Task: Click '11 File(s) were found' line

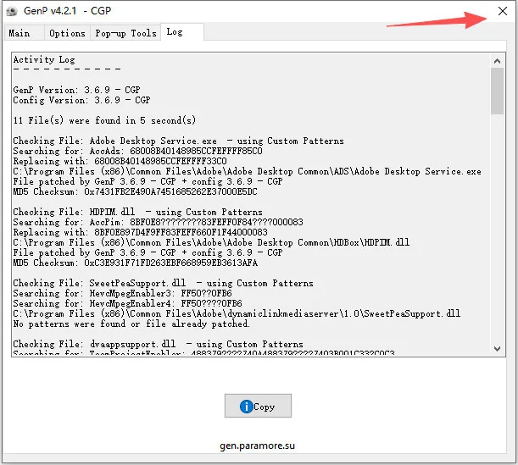Action: [104, 120]
